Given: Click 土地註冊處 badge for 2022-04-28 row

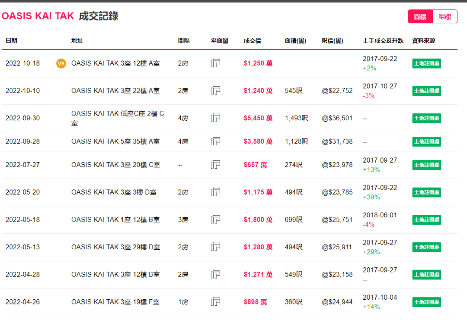Looking at the screenshot, I should click(x=426, y=274).
